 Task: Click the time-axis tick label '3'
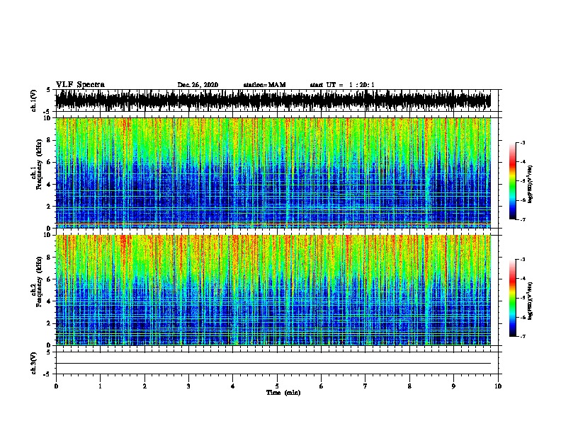[188, 386]
